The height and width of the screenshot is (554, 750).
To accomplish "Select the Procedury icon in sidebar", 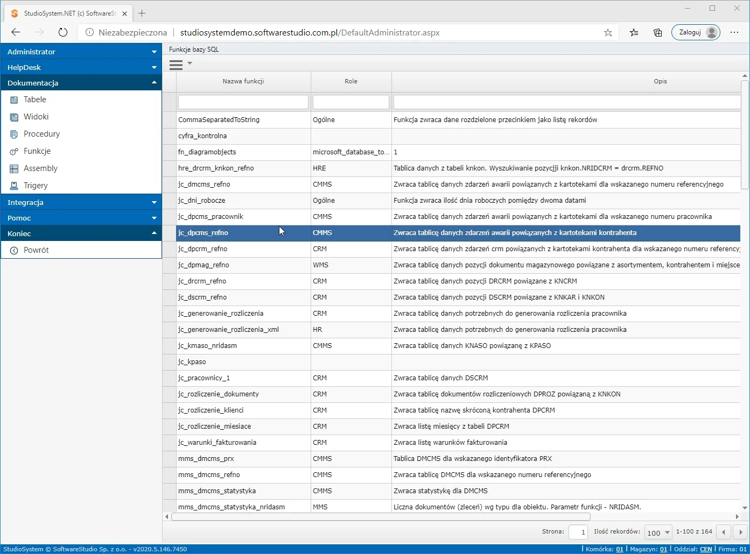I will coord(14,134).
